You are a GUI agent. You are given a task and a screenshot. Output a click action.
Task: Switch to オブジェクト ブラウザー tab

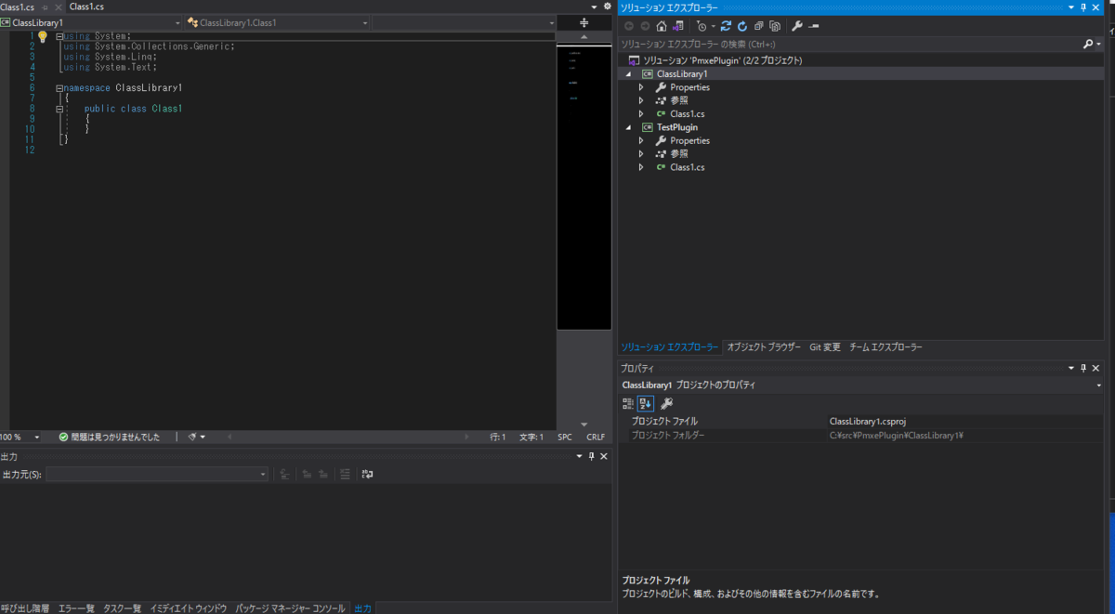click(x=764, y=347)
